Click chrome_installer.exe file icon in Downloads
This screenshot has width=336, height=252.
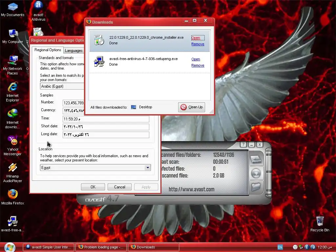click(x=99, y=40)
